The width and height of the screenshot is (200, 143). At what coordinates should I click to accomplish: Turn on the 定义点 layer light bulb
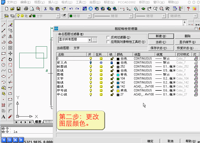(x=91, y=63)
